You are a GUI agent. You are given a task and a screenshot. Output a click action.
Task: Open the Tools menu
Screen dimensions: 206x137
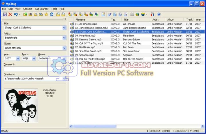54,9
